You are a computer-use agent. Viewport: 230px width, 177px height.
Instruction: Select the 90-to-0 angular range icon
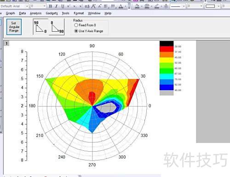[x=40, y=27]
